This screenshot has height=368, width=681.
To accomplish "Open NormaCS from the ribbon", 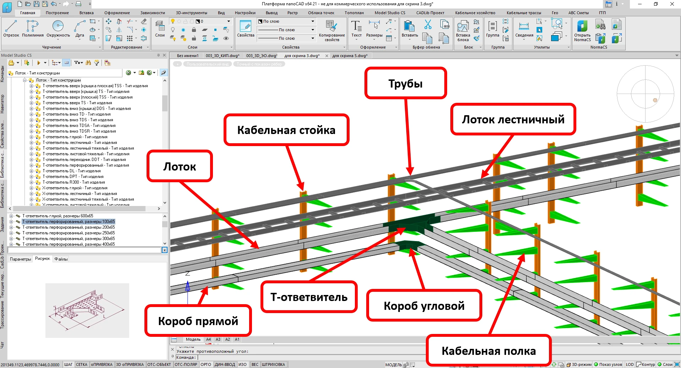I will coord(582,30).
